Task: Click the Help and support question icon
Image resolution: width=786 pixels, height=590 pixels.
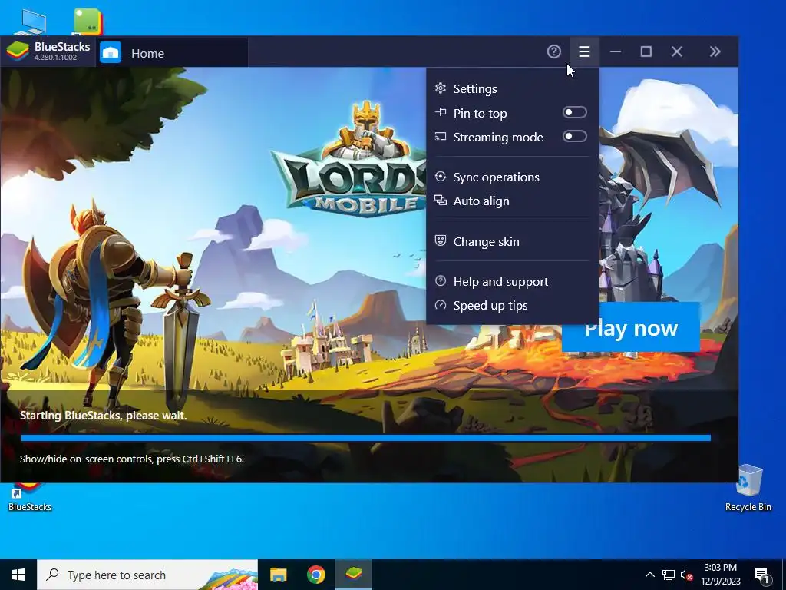Action: (x=440, y=281)
